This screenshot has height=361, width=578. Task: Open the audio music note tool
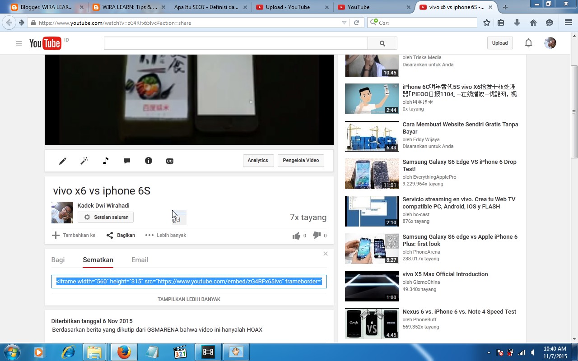[106, 161]
